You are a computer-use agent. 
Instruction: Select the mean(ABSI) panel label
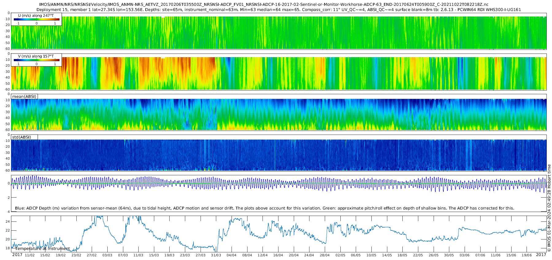(x=24, y=96)
